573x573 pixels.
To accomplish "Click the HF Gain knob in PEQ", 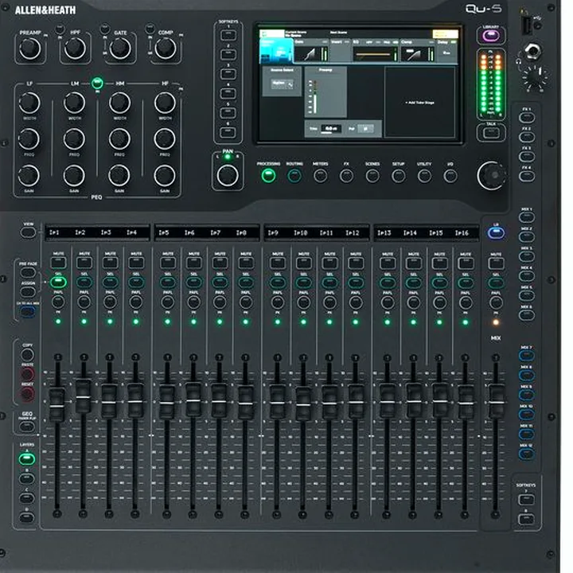I will tap(165, 176).
